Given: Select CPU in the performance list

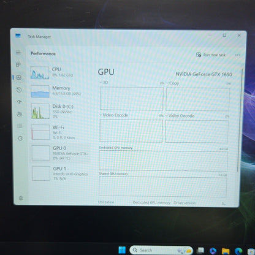Looking at the screenshot, I should point(59,72).
